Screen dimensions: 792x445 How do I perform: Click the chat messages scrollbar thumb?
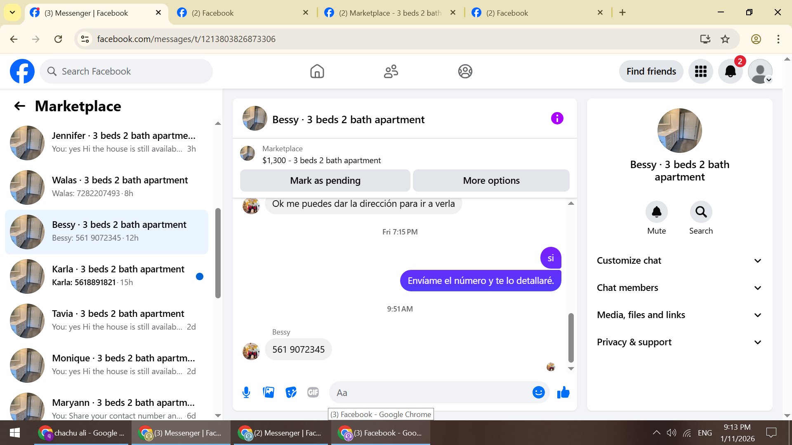click(x=571, y=337)
